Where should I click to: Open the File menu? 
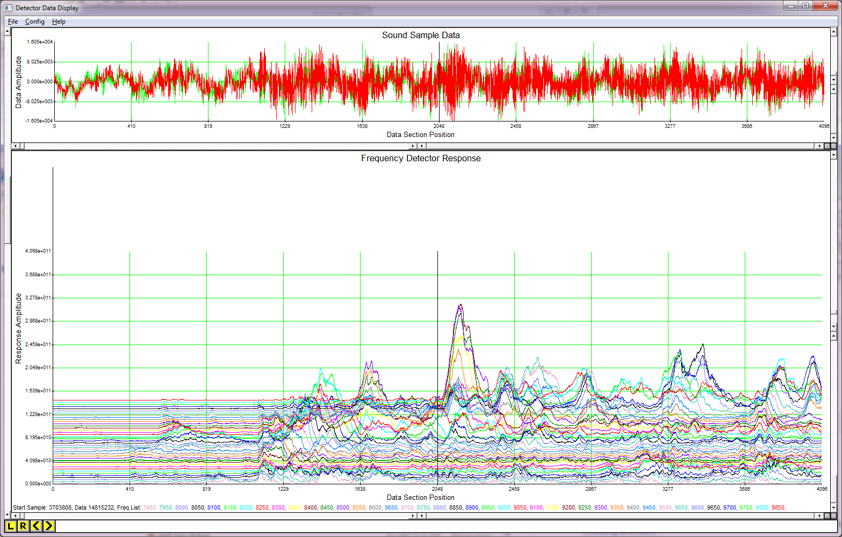point(12,22)
